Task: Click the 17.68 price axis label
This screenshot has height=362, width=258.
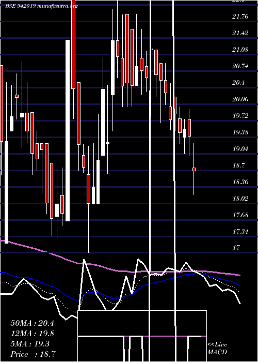Action: pos(240,215)
